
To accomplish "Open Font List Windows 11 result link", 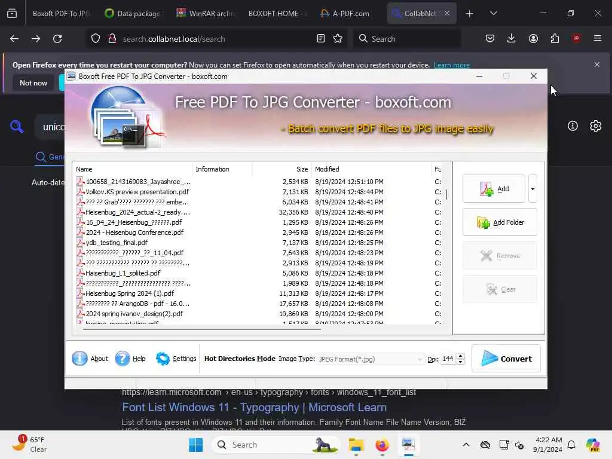I will [x=255, y=407].
